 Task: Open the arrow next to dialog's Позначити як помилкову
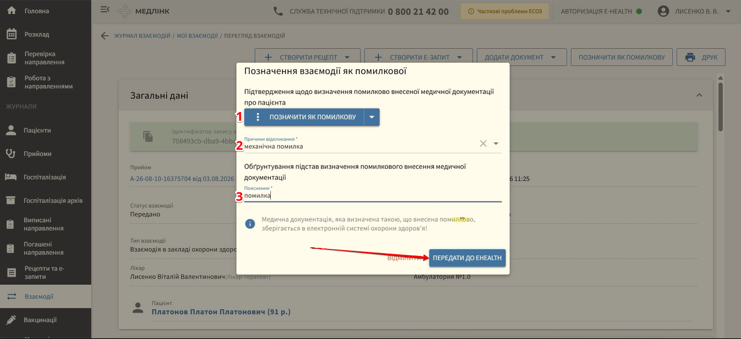(372, 117)
